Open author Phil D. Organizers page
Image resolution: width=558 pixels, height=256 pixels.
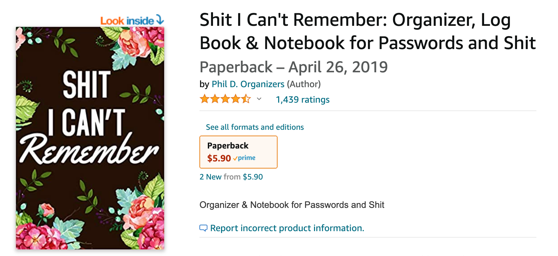pos(248,84)
